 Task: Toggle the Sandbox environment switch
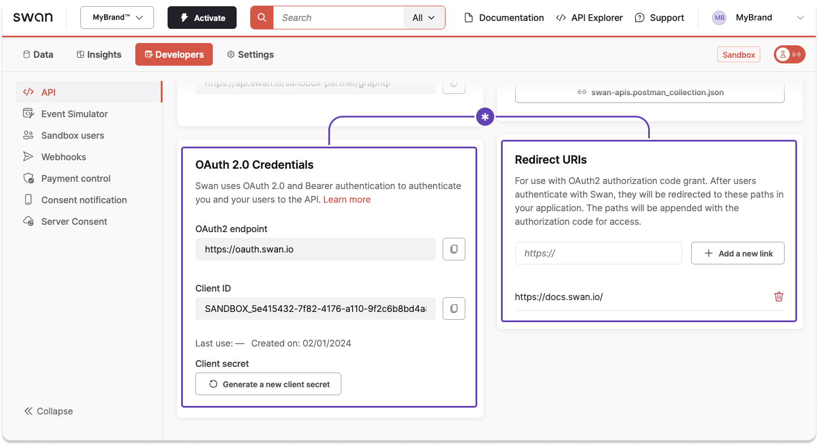[x=789, y=54]
